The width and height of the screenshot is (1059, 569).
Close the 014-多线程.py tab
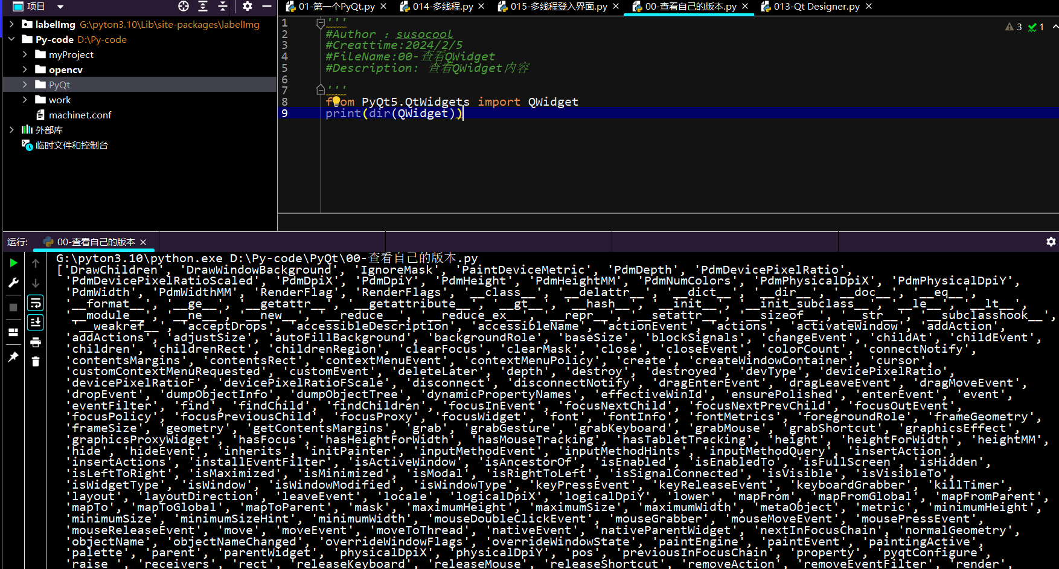click(481, 6)
